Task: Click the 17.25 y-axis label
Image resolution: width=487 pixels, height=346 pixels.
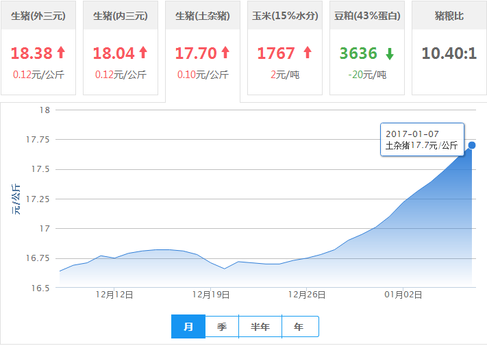Action: pos(38,199)
